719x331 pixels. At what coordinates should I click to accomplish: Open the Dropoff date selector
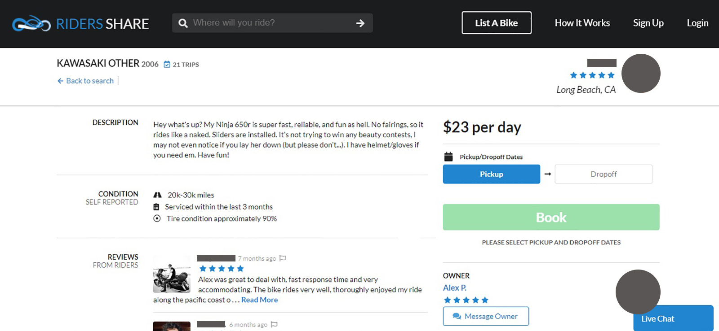(x=603, y=174)
